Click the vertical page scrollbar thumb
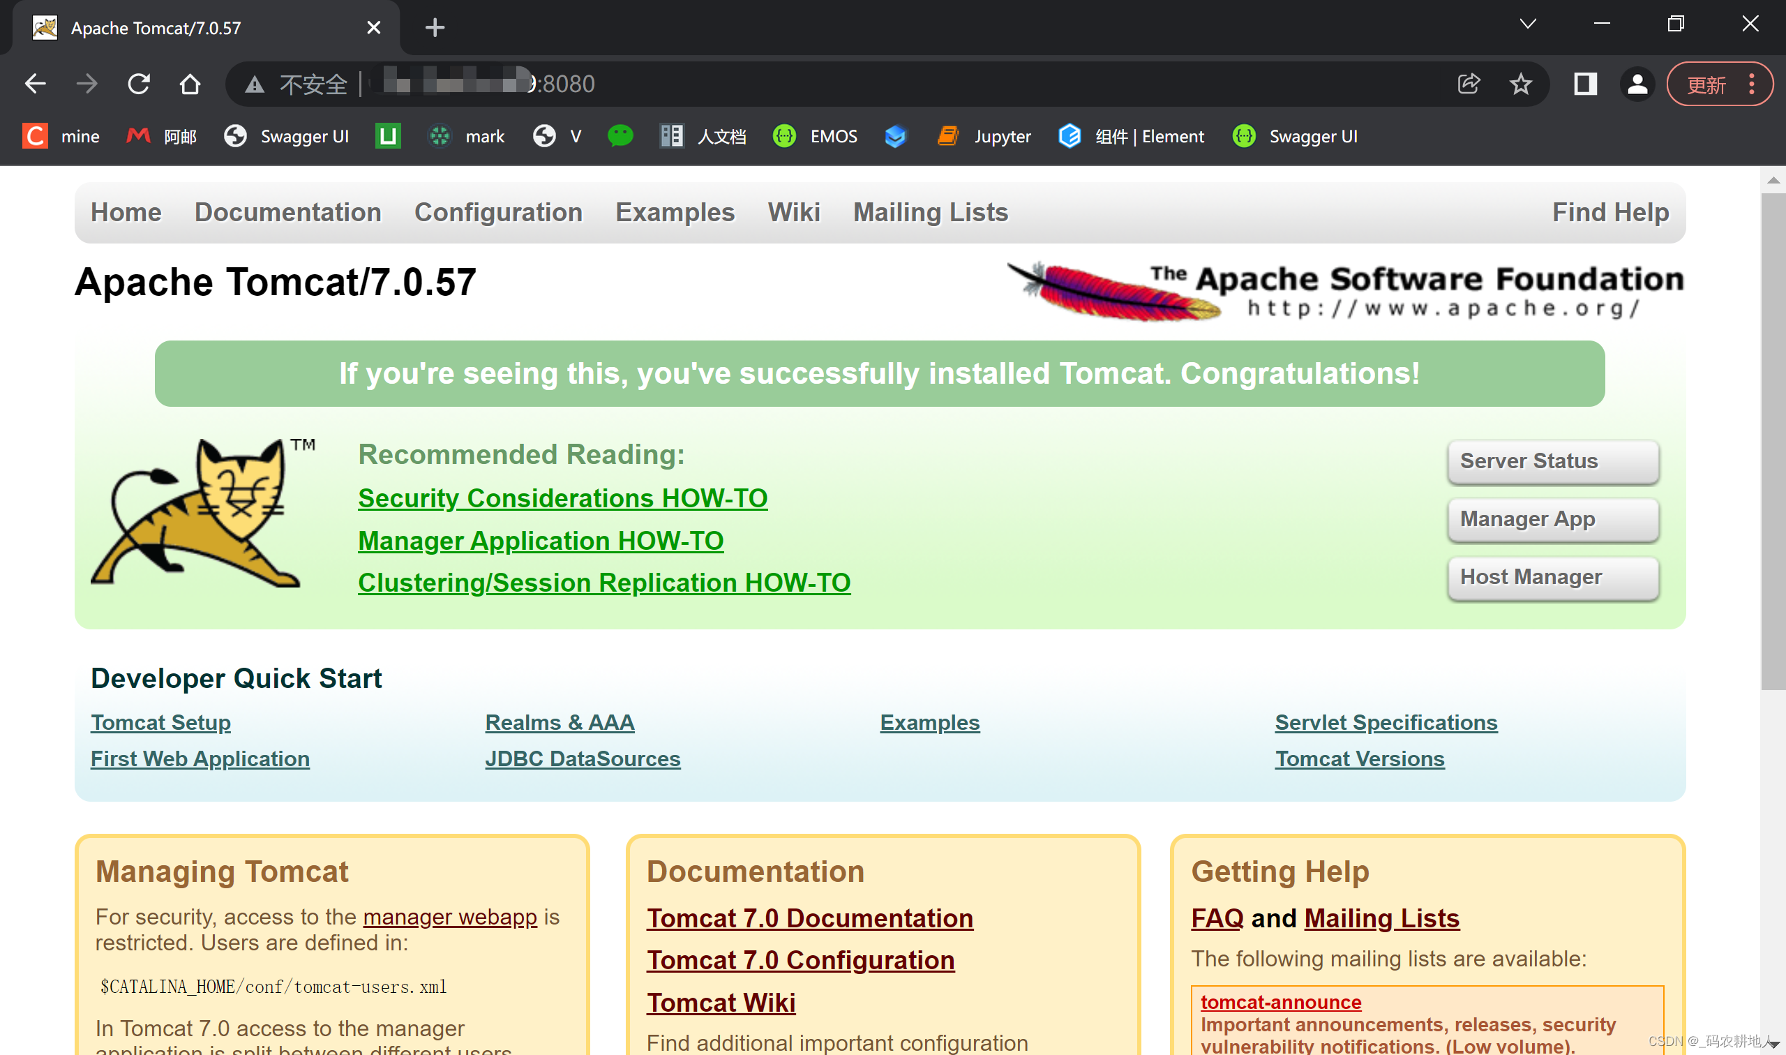This screenshot has width=1786, height=1055. pos(1773,441)
